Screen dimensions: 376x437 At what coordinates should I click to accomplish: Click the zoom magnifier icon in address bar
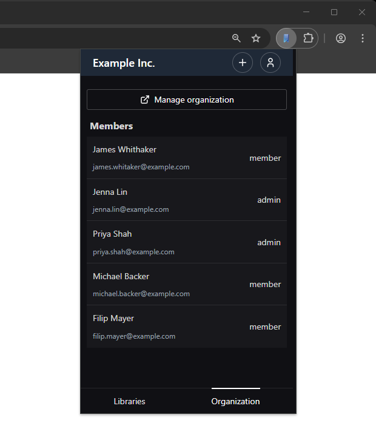coord(236,38)
